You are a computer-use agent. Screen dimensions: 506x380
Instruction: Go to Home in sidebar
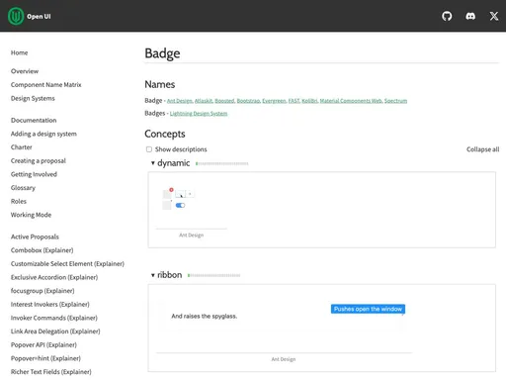(x=19, y=52)
